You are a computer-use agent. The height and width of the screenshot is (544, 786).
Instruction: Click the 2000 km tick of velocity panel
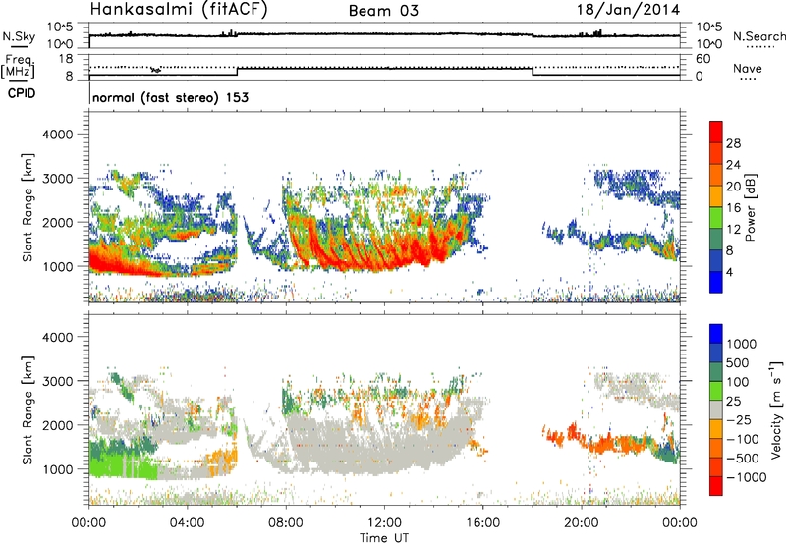pos(58,425)
